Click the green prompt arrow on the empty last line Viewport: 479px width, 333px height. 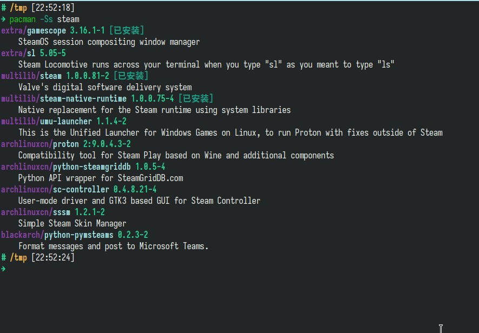tap(4, 269)
